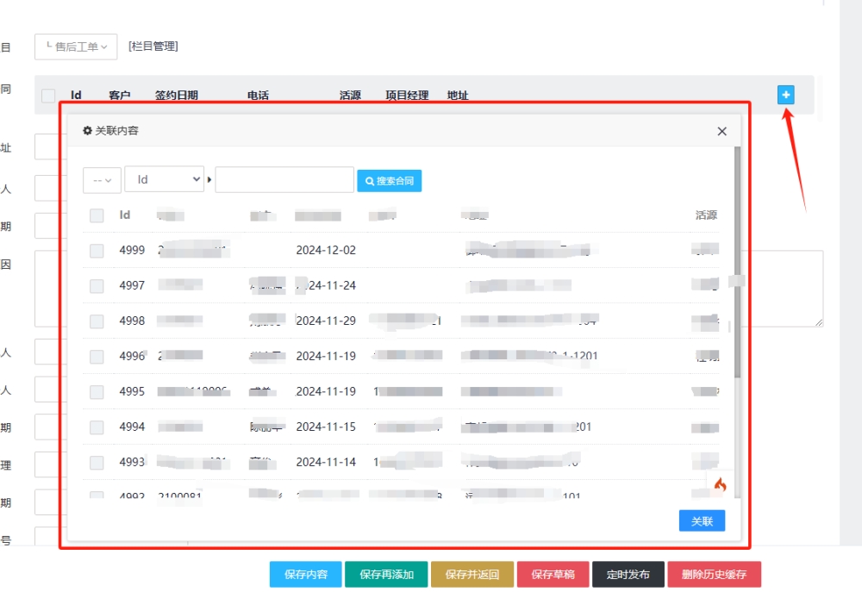Click the flame icon at dialog corner

click(720, 484)
